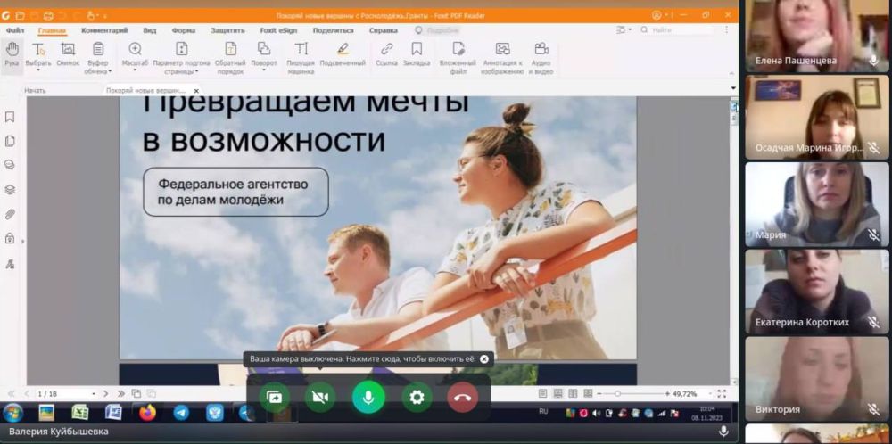Viewport: 892px width, 444px height.
Task: Mute the microphone in call controls
Action: point(368,397)
